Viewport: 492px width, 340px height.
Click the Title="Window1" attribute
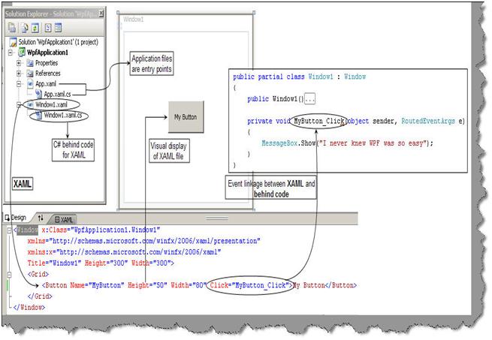click(x=55, y=263)
